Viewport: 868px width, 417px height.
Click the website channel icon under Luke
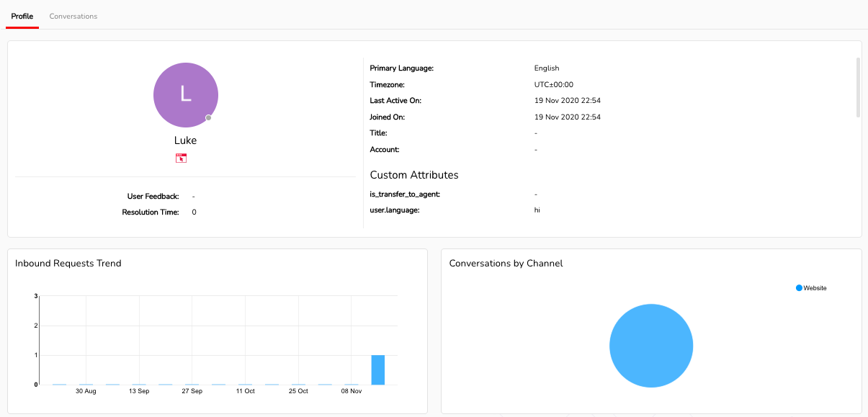pyautogui.click(x=181, y=158)
